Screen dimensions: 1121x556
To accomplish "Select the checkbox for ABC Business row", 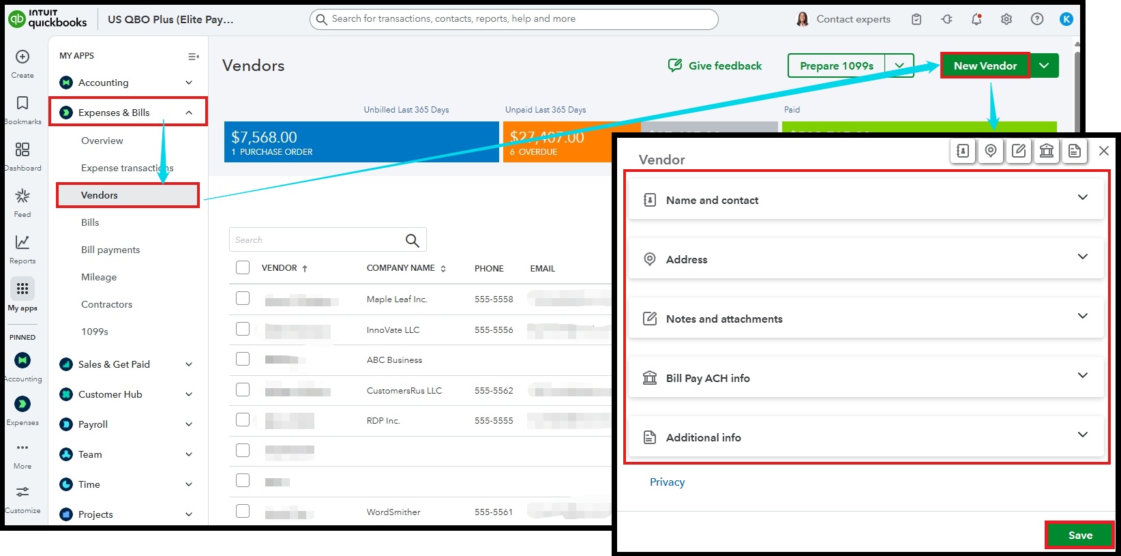I will click(x=243, y=359).
